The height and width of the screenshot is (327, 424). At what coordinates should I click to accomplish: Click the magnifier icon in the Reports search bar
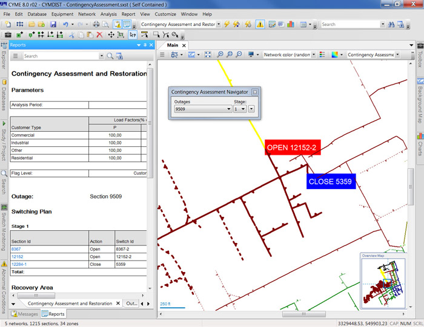pos(110,56)
